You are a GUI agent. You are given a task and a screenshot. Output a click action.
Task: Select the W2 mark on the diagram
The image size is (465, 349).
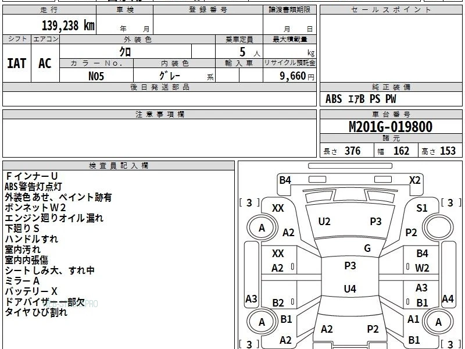point(422,268)
